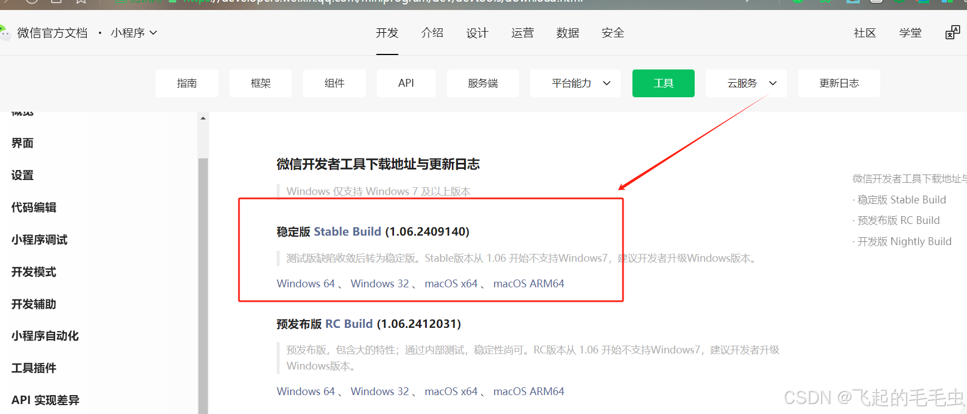The height and width of the screenshot is (414, 967).
Task: Select the 服务端 sub-navigation button
Action: pyautogui.click(x=483, y=83)
